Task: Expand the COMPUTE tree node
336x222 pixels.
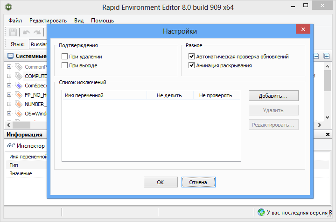Action: pos(9,76)
